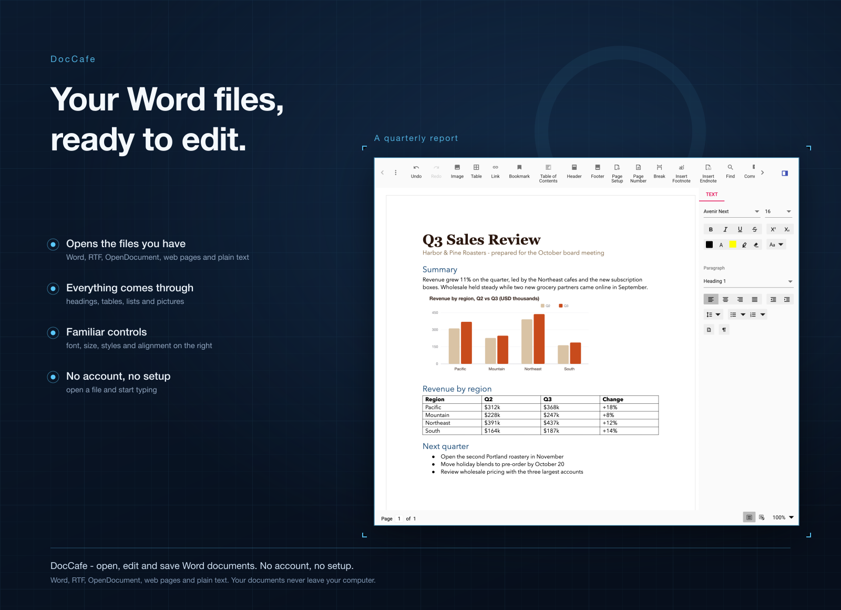841x610 pixels.
Task: Clear formatting with the eraser icon
Action: tap(756, 245)
